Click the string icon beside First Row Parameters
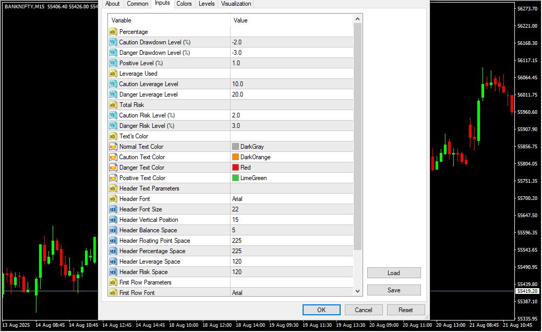 tap(113, 282)
